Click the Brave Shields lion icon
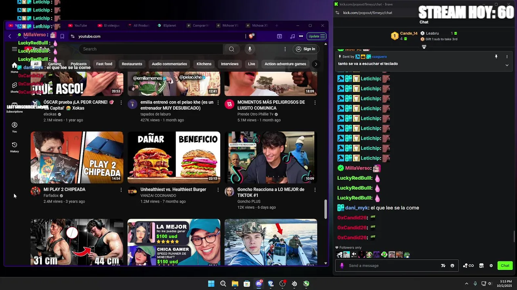The image size is (517, 290). pos(251,36)
